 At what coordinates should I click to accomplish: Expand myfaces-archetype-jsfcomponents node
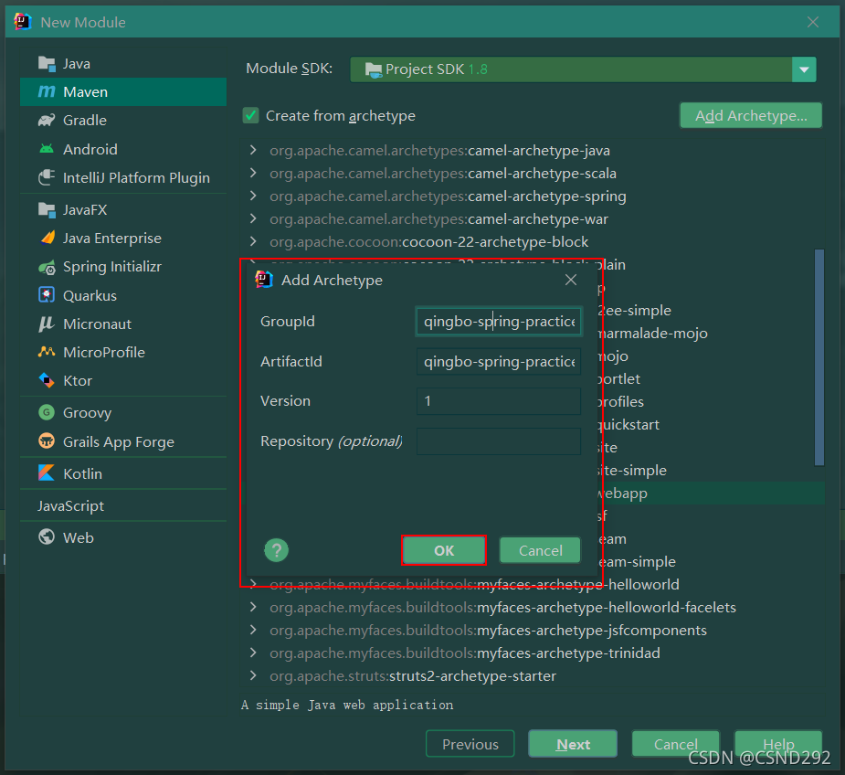pyautogui.click(x=253, y=630)
